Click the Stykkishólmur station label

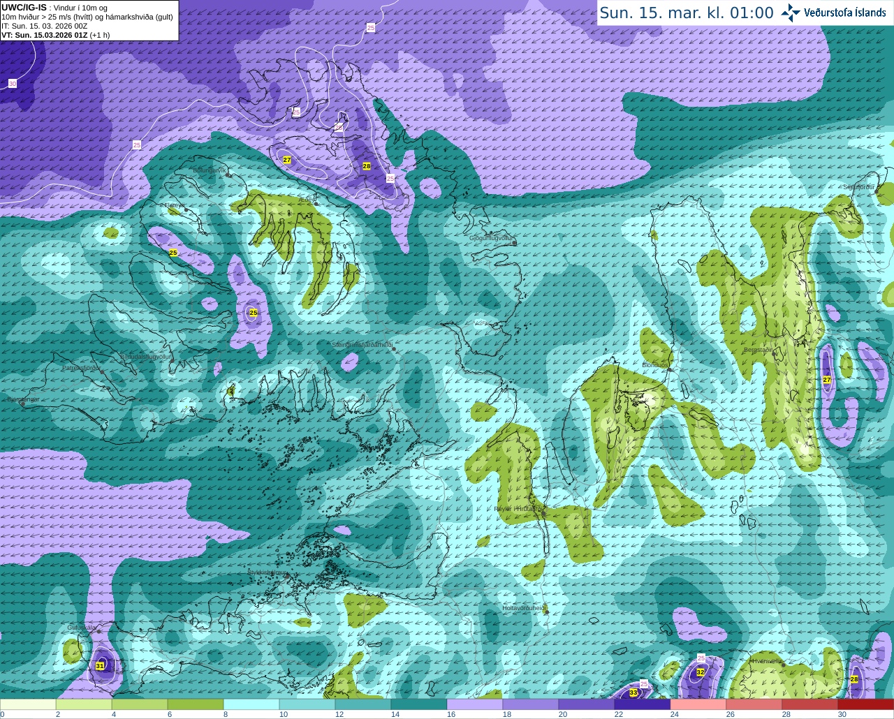point(268,572)
